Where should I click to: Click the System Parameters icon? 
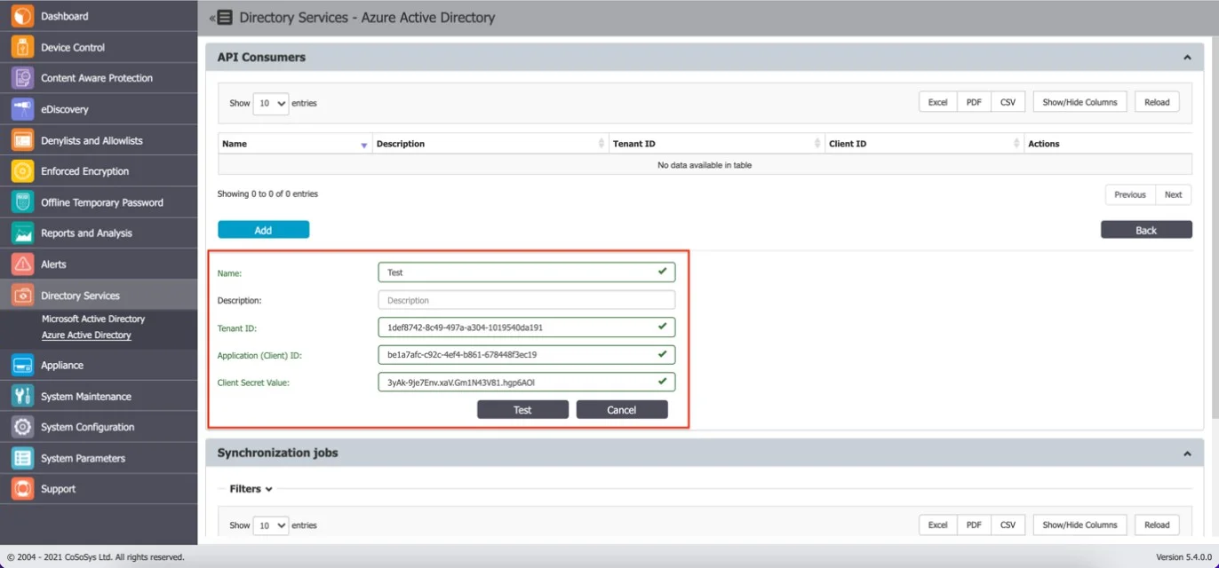[x=22, y=458]
